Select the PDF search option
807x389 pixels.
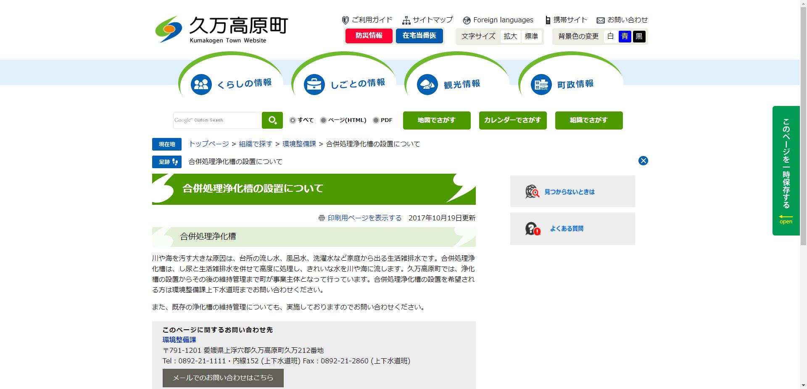pos(375,120)
